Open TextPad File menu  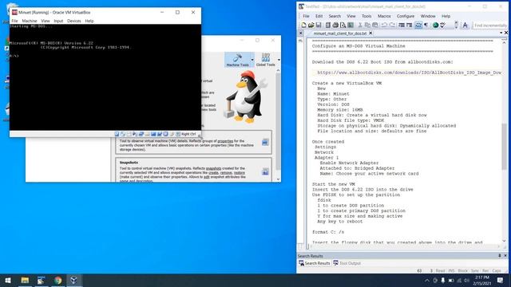pyautogui.click(x=306, y=16)
